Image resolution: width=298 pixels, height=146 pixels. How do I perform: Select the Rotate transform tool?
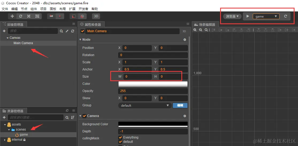(21, 16)
